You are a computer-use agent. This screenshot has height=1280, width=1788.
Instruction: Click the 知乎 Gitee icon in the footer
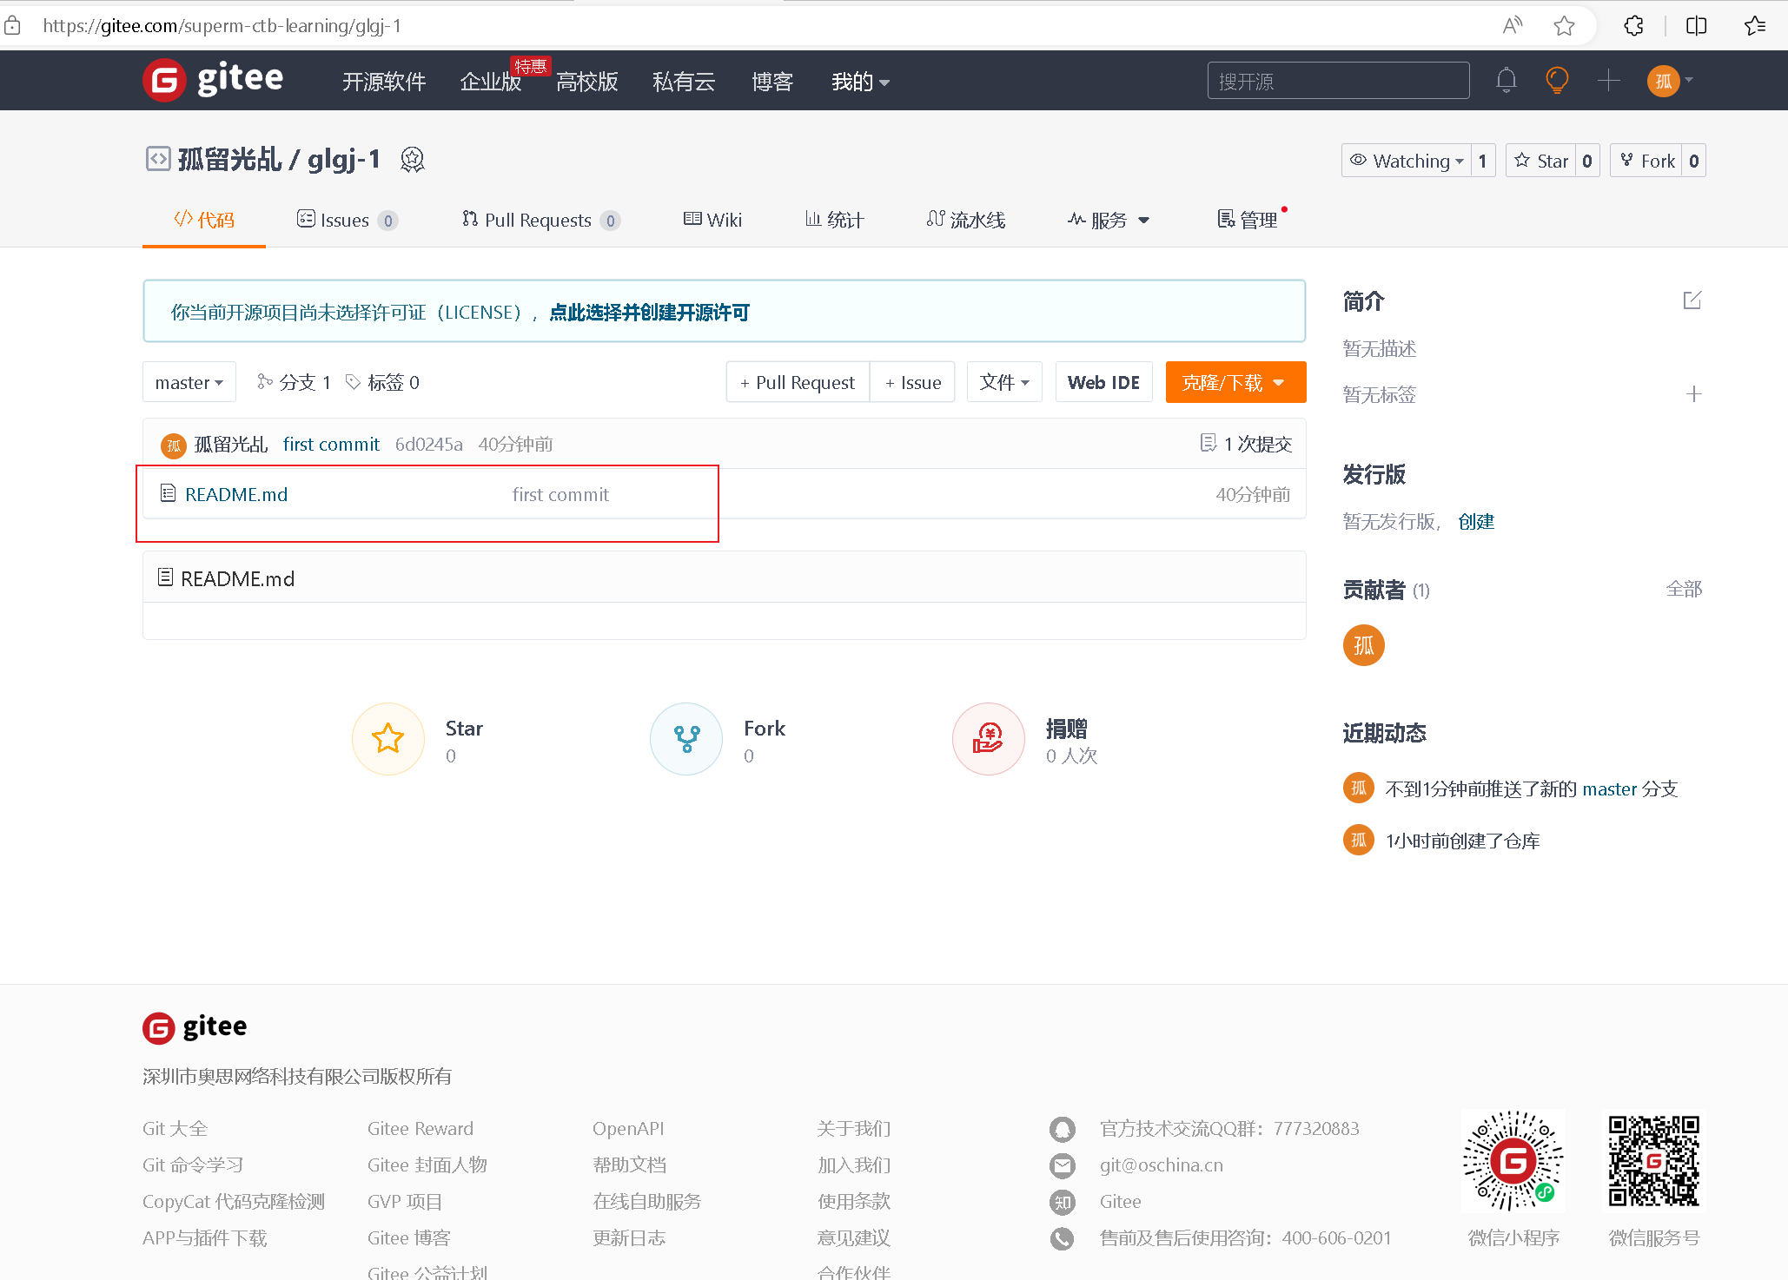(1062, 1202)
